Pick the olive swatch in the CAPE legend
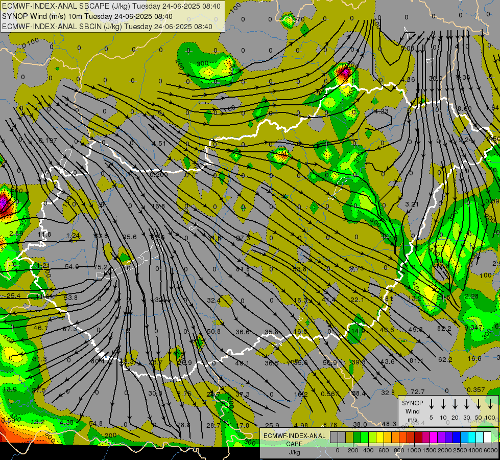 (x=349, y=437)
